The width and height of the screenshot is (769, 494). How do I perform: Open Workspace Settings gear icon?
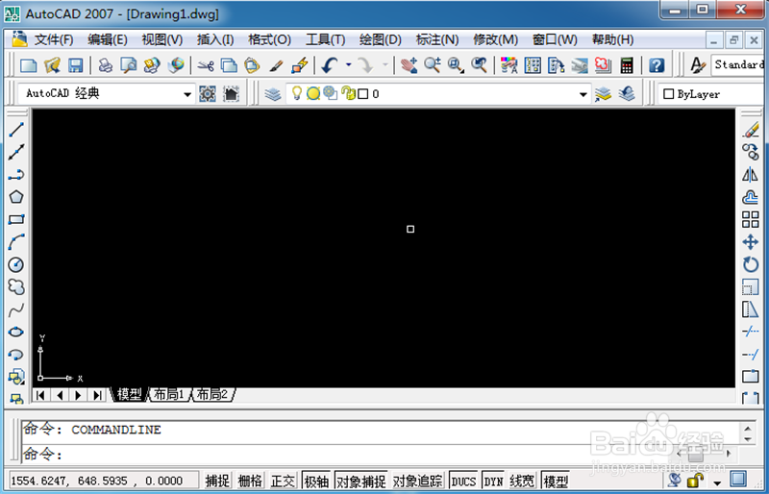pyautogui.click(x=208, y=93)
